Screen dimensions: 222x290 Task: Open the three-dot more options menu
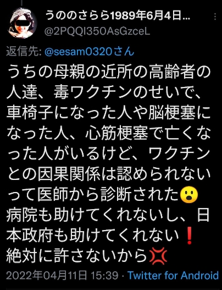[x=215, y=17]
